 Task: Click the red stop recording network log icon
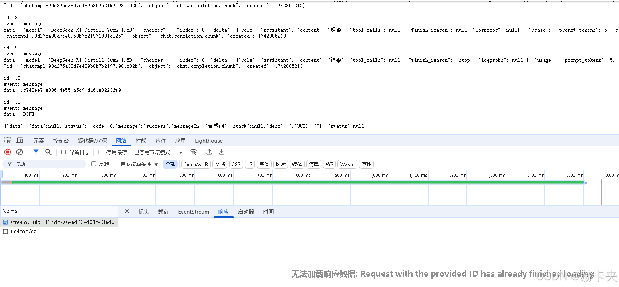pyautogui.click(x=7, y=152)
